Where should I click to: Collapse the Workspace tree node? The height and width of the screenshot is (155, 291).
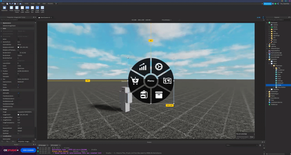(x=267, y=23)
